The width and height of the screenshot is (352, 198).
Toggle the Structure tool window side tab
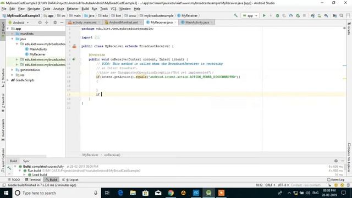click(3, 78)
